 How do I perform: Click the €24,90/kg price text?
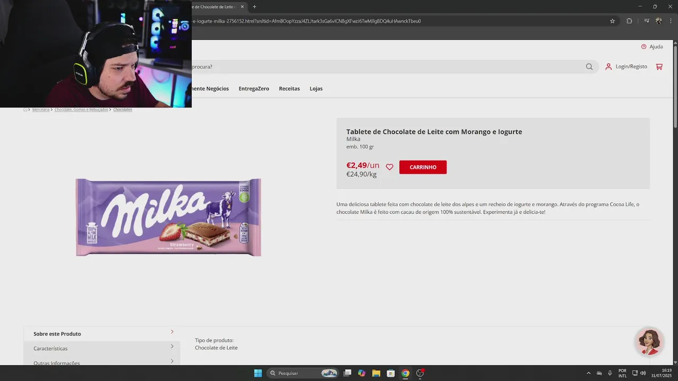[361, 174]
